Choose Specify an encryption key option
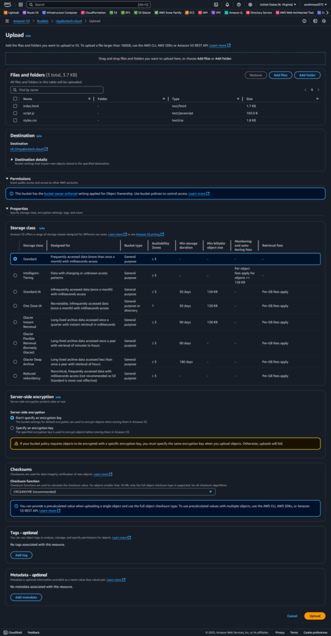Image resolution: width=331 pixels, height=636 pixels. (12, 427)
